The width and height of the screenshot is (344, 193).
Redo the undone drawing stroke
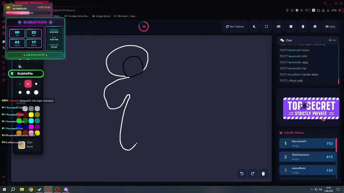click(x=253, y=173)
